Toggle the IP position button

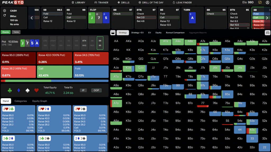[x=83, y=90]
